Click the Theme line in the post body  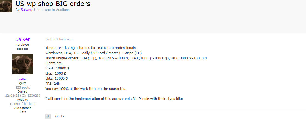pos(91,48)
